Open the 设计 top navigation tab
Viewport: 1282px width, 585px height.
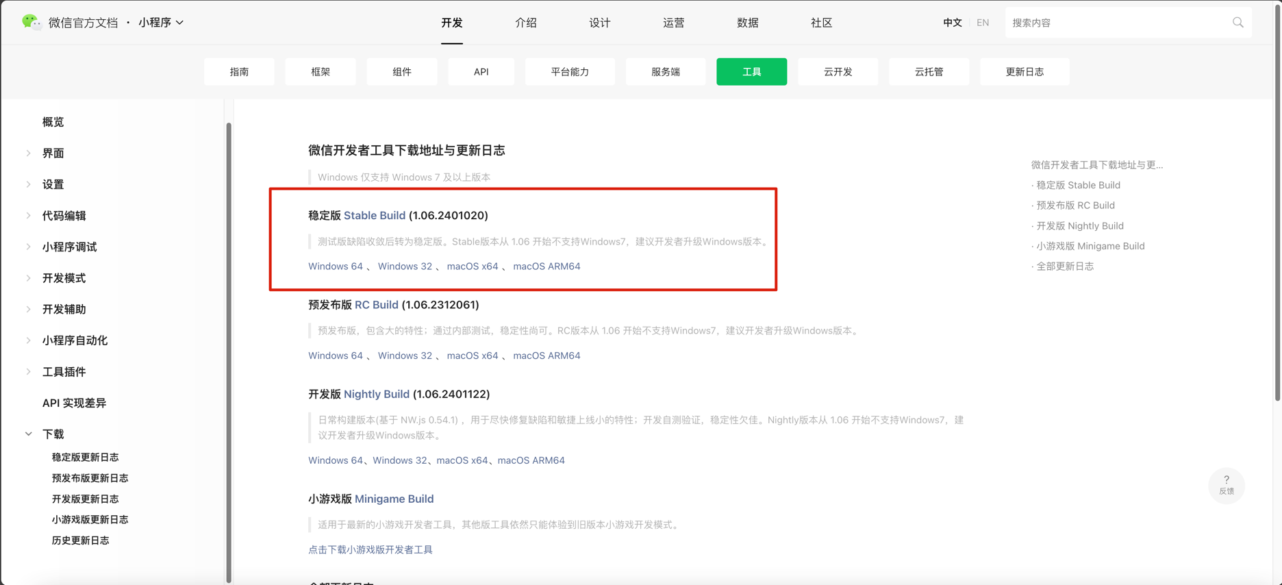(x=600, y=23)
